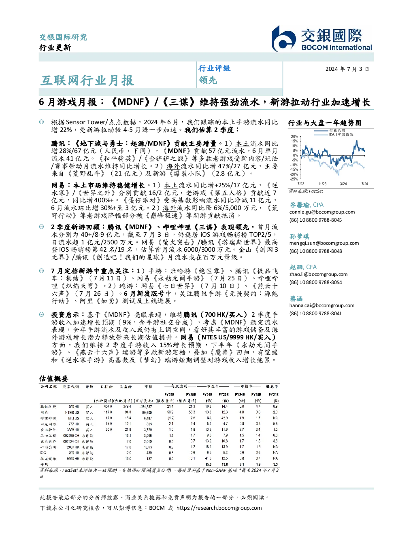Click hanna.cai@bocomgroup.com email address

tap(322, 305)
